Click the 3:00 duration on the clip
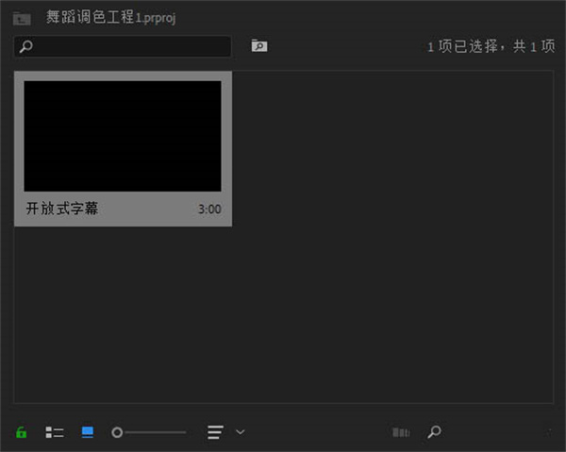The width and height of the screenshot is (566, 452). coord(209,209)
